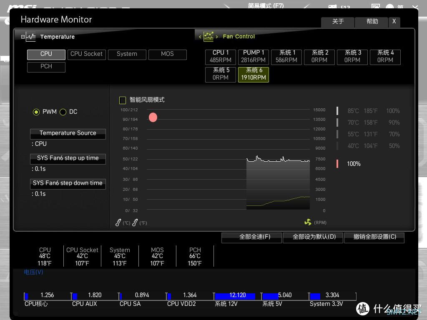427x320 pixels.
Task: Click the 全部设为默认(D) button
Action: click(x=314, y=237)
